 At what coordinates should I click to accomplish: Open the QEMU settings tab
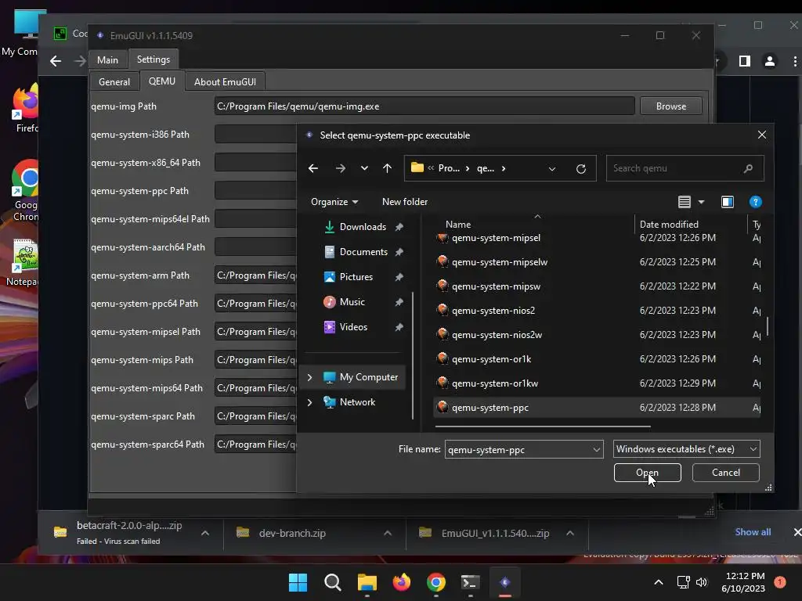pyautogui.click(x=161, y=81)
